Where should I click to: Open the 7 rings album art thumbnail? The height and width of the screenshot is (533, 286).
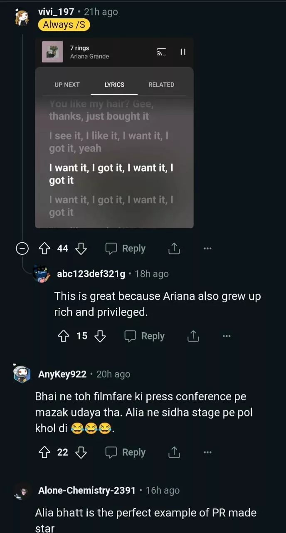coord(53,52)
